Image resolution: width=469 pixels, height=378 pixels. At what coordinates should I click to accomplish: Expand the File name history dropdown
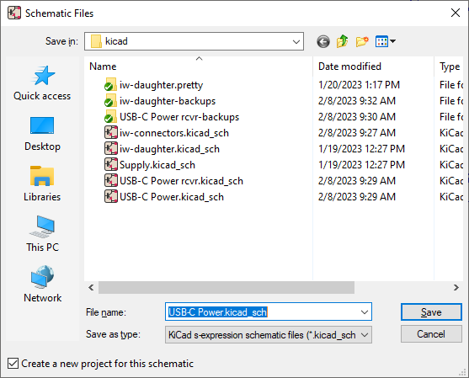365,311
